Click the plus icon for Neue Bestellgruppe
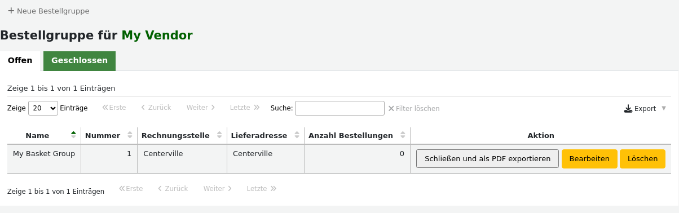 coord(11,11)
